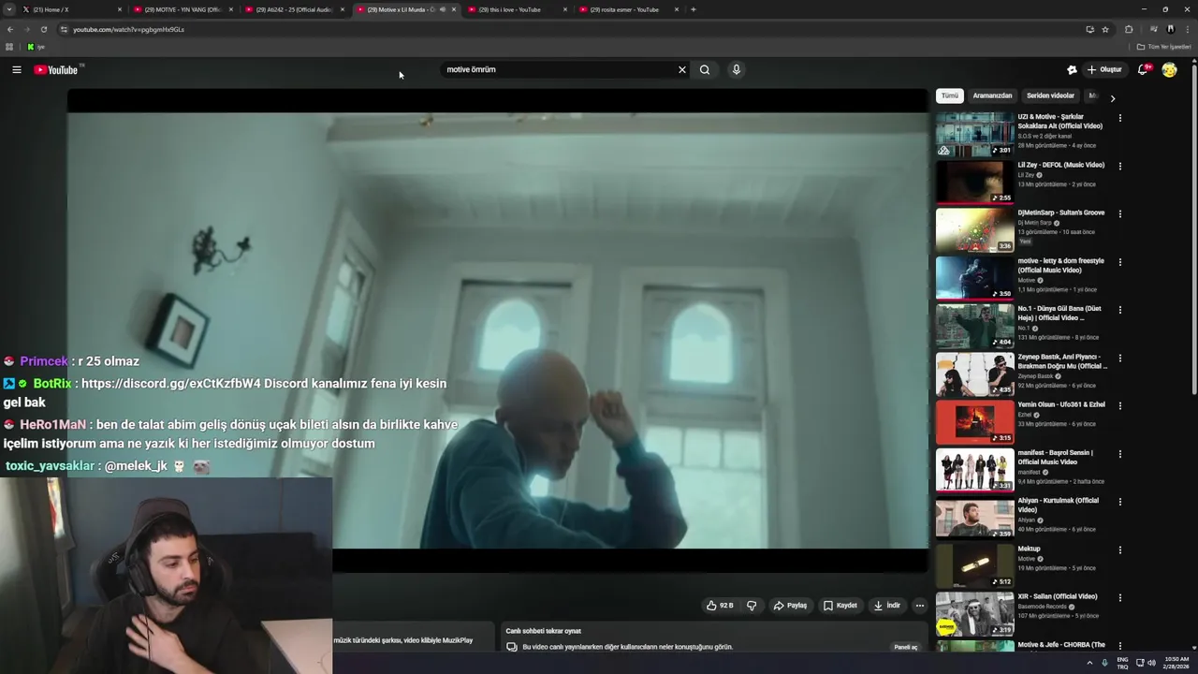Image resolution: width=1198 pixels, height=674 pixels.
Task: Open 'XIR - Sallan (Official Video)' title
Action: (1057, 596)
